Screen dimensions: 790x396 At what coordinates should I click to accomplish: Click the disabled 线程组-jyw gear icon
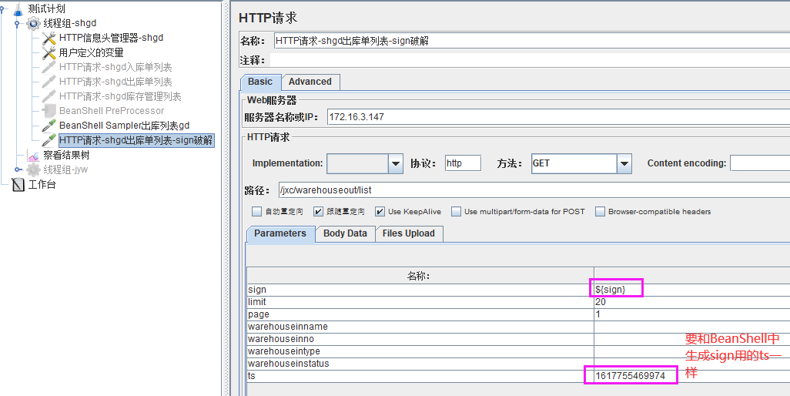(33, 169)
